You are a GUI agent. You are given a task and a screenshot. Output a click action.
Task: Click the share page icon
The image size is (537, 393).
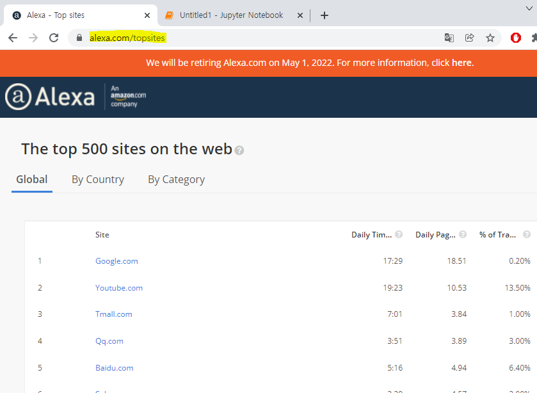pos(470,38)
